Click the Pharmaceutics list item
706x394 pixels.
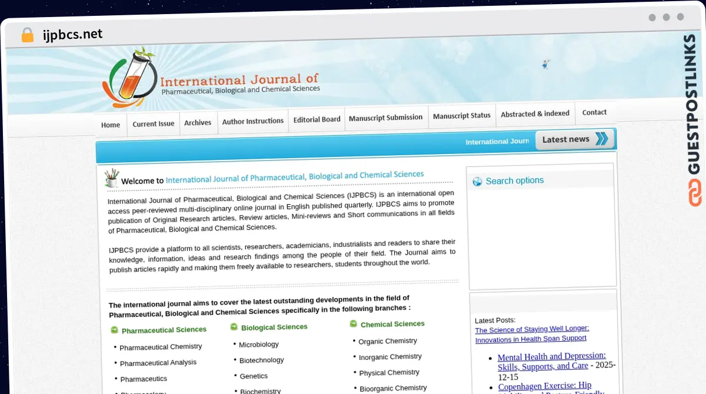[144, 379]
